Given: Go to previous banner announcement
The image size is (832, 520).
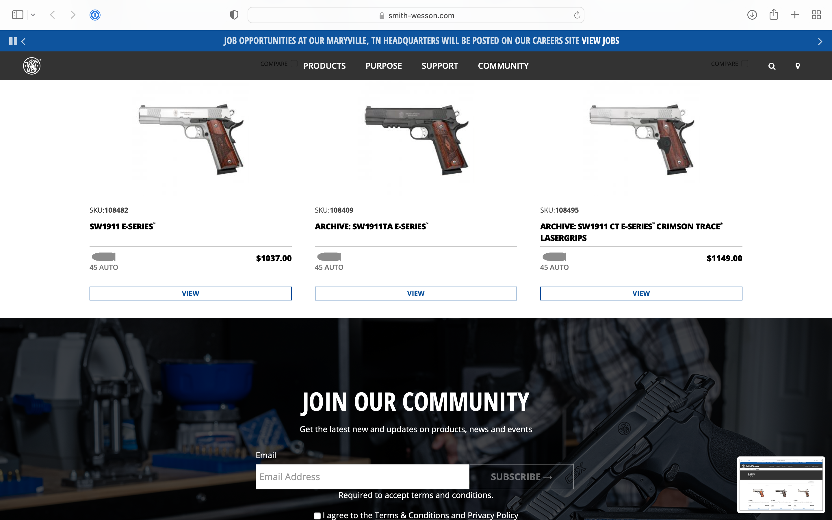Looking at the screenshot, I should [x=23, y=42].
